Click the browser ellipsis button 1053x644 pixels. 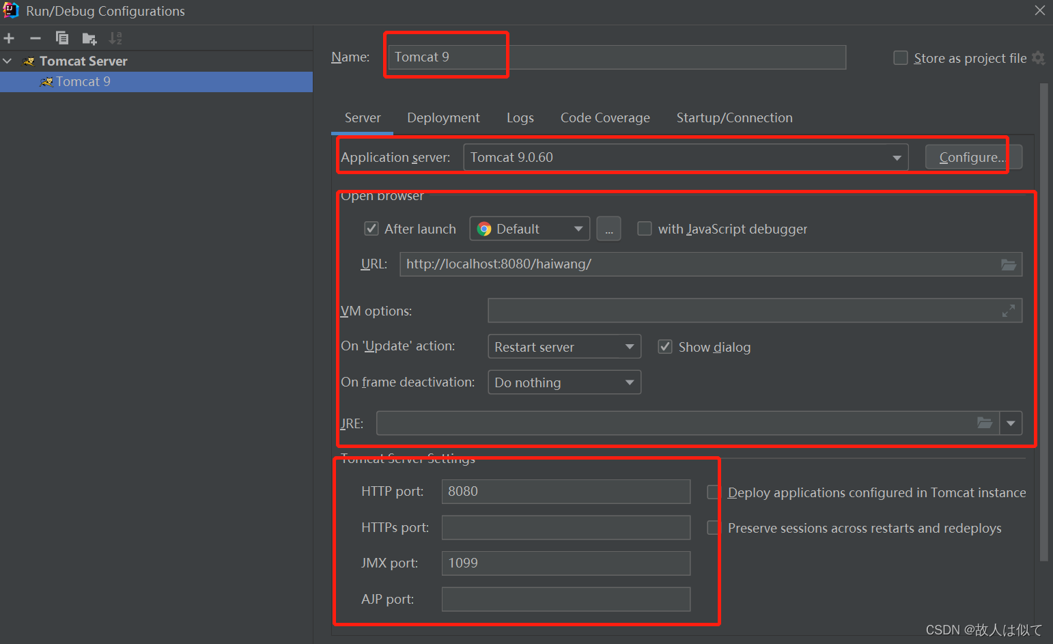click(608, 229)
